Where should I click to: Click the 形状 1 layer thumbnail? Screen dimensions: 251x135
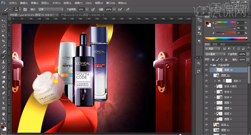[216, 125]
